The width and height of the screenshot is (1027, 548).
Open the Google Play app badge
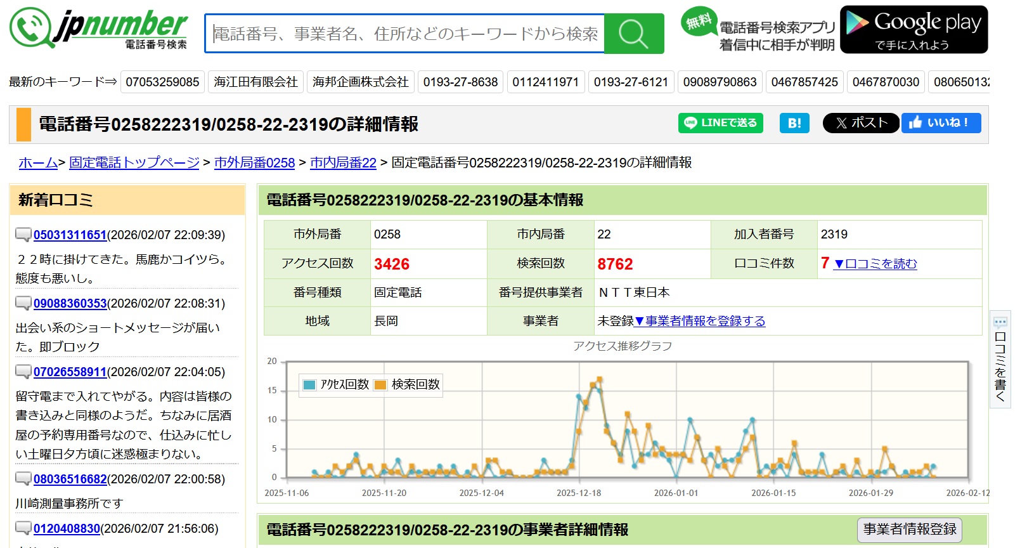pos(914,30)
